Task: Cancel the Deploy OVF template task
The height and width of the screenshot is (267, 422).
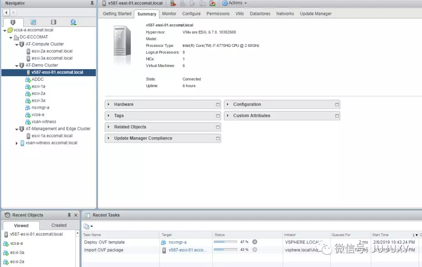Action: [x=255, y=242]
